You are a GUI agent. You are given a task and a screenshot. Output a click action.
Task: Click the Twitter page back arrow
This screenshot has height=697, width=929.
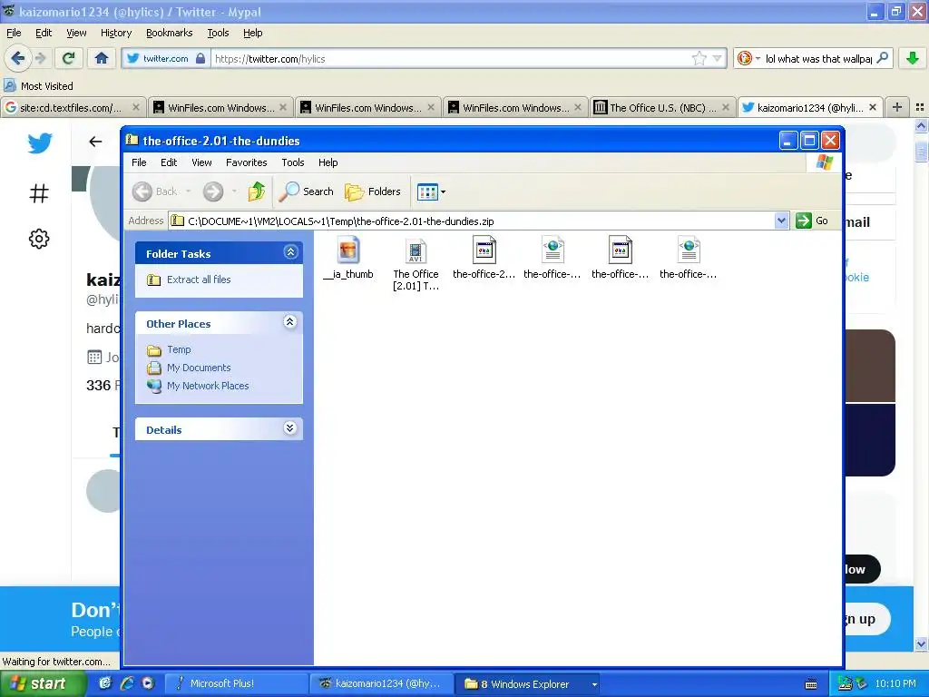(x=95, y=141)
